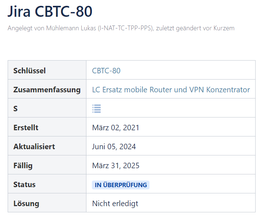The height and width of the screenshot is (220, 268).
Task: Select the Status header cell
Action: point(47,184)
